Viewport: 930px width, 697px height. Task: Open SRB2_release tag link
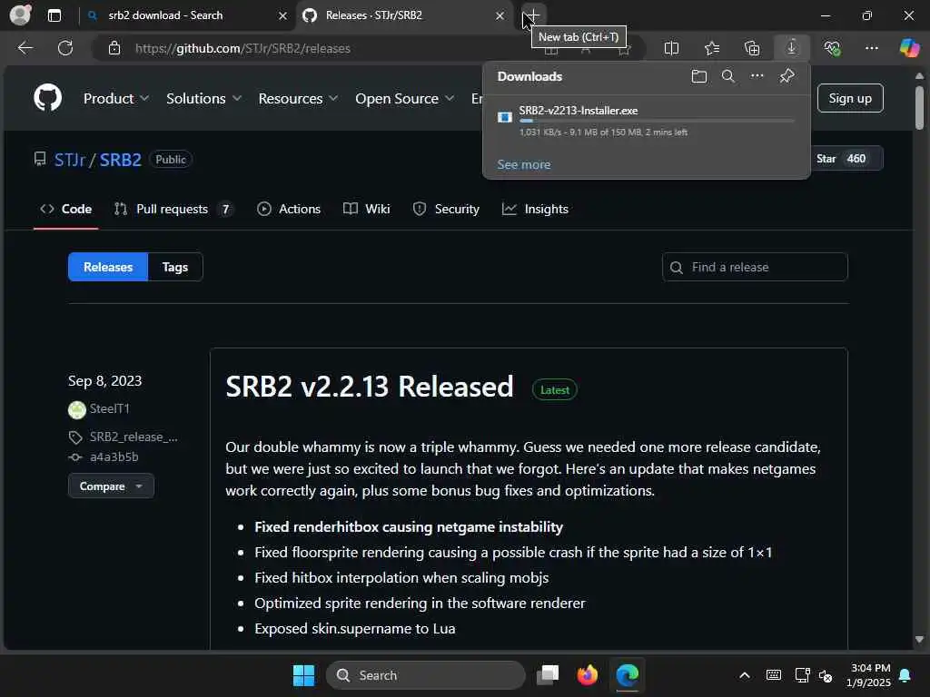pyautogui.click(x=134, y=437)
